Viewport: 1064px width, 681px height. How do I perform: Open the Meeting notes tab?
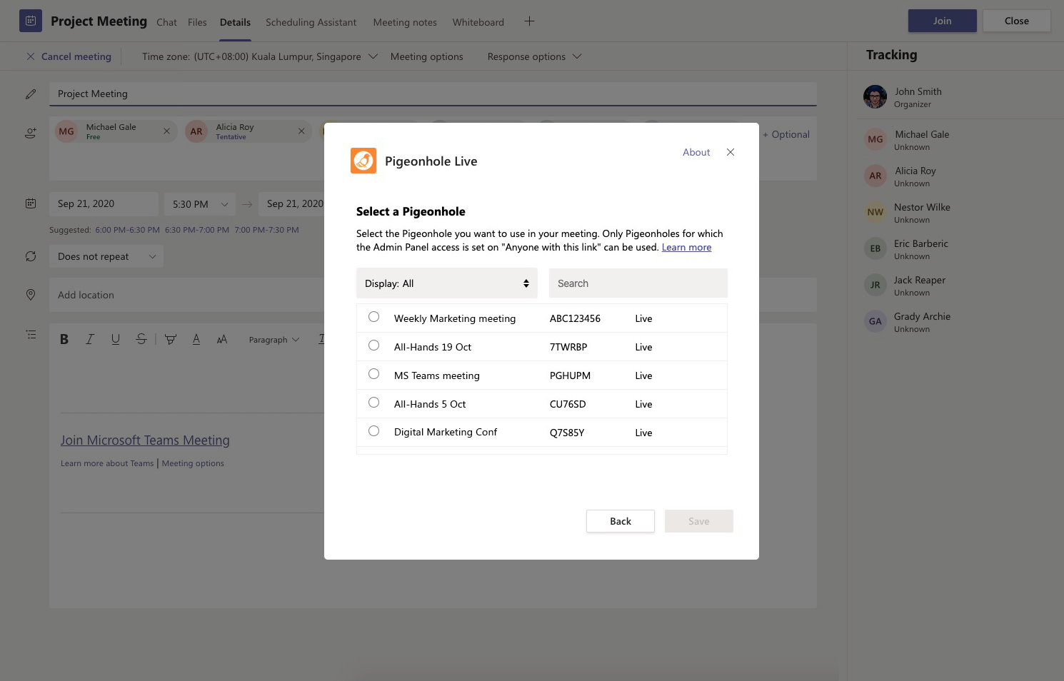(405, 22)
